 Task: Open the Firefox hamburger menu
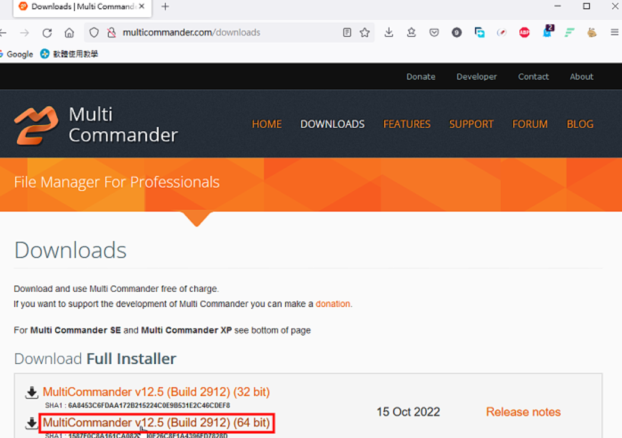tap(614, 33)
